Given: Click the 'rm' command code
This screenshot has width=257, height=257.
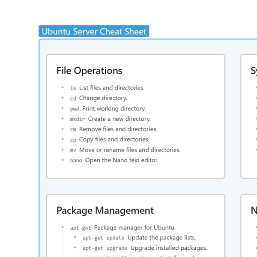Looking at the screenshot, I should (73, 129).
